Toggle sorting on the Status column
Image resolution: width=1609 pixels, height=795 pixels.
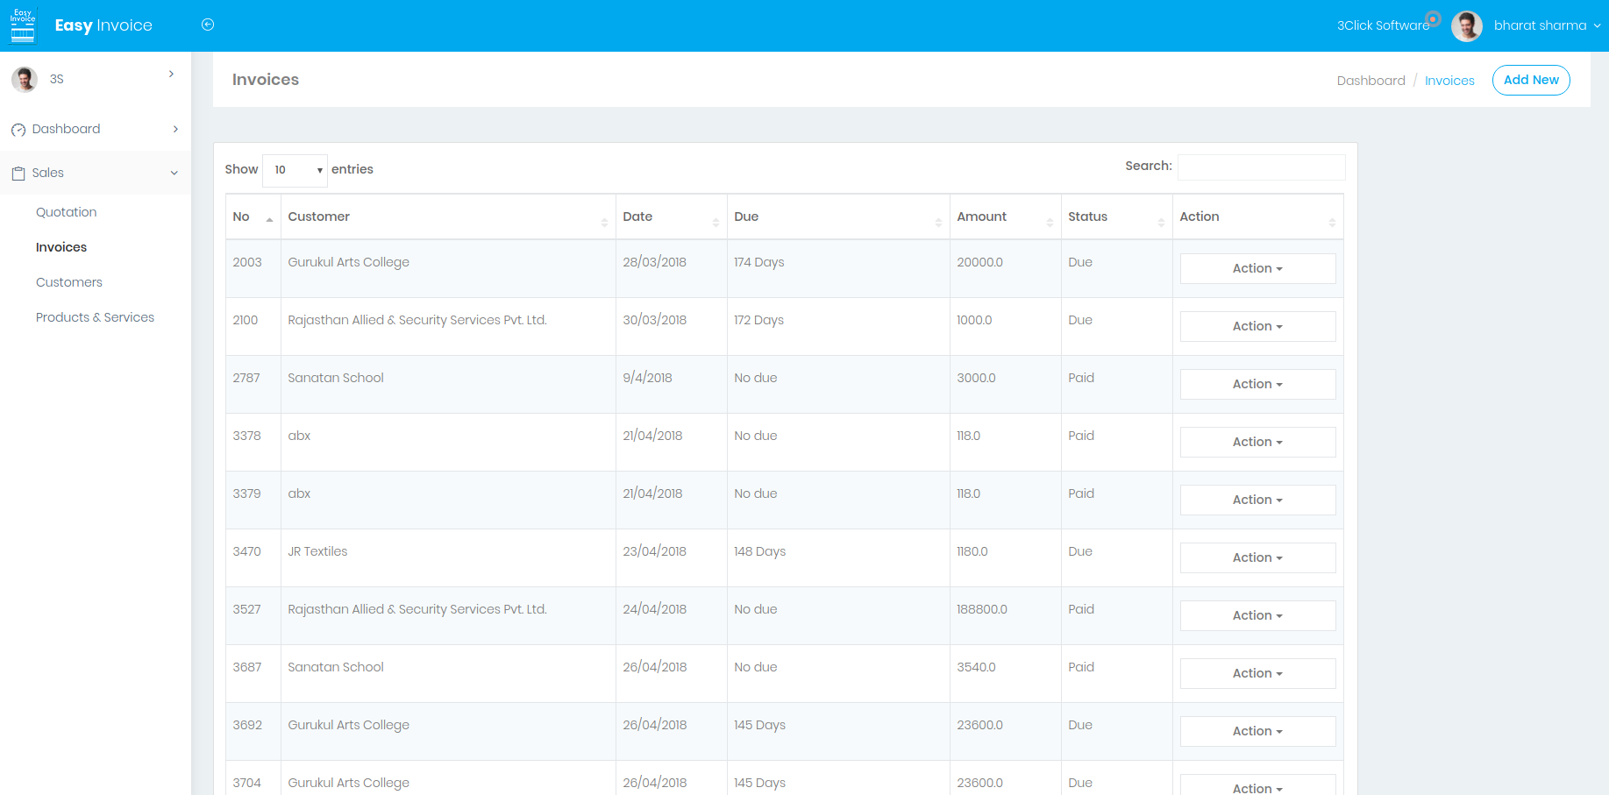(x=1162, y=221)
